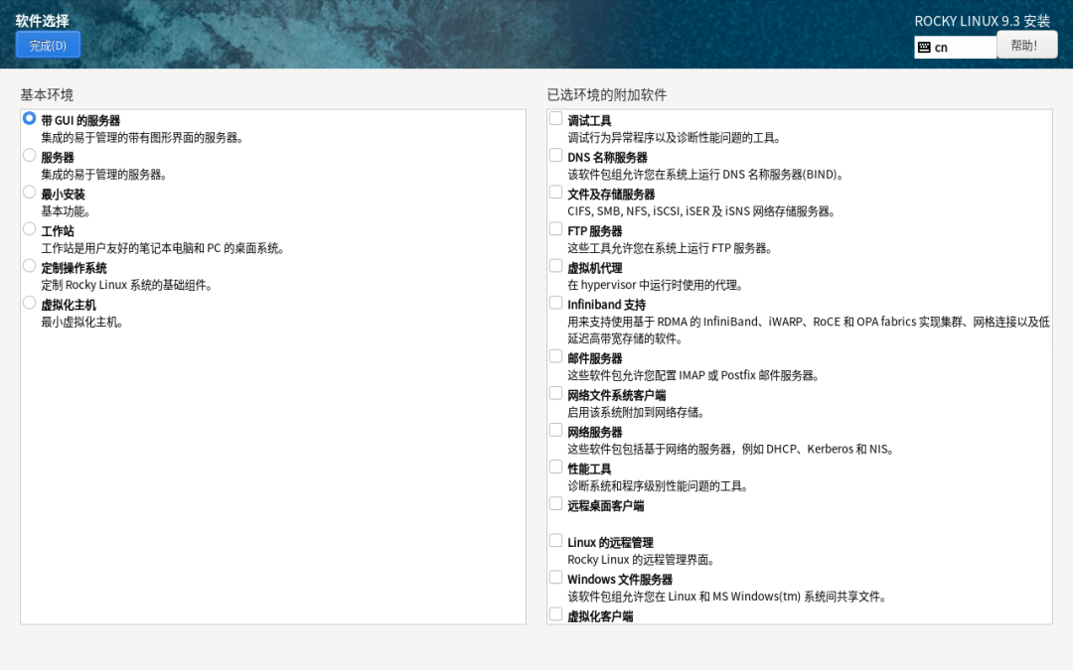This screenshot has width=1073, height=670.
Task: Click the description 集成的易于管理的带有图形界面的服务器。
Action: click(x=142, y=137)
